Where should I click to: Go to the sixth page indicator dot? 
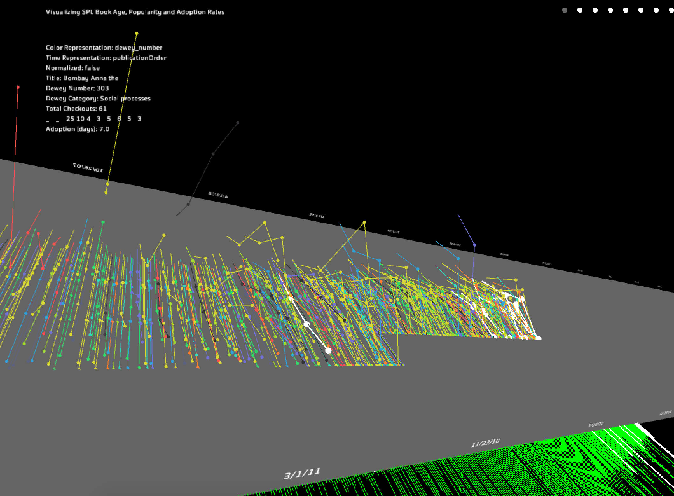(641, 10)
